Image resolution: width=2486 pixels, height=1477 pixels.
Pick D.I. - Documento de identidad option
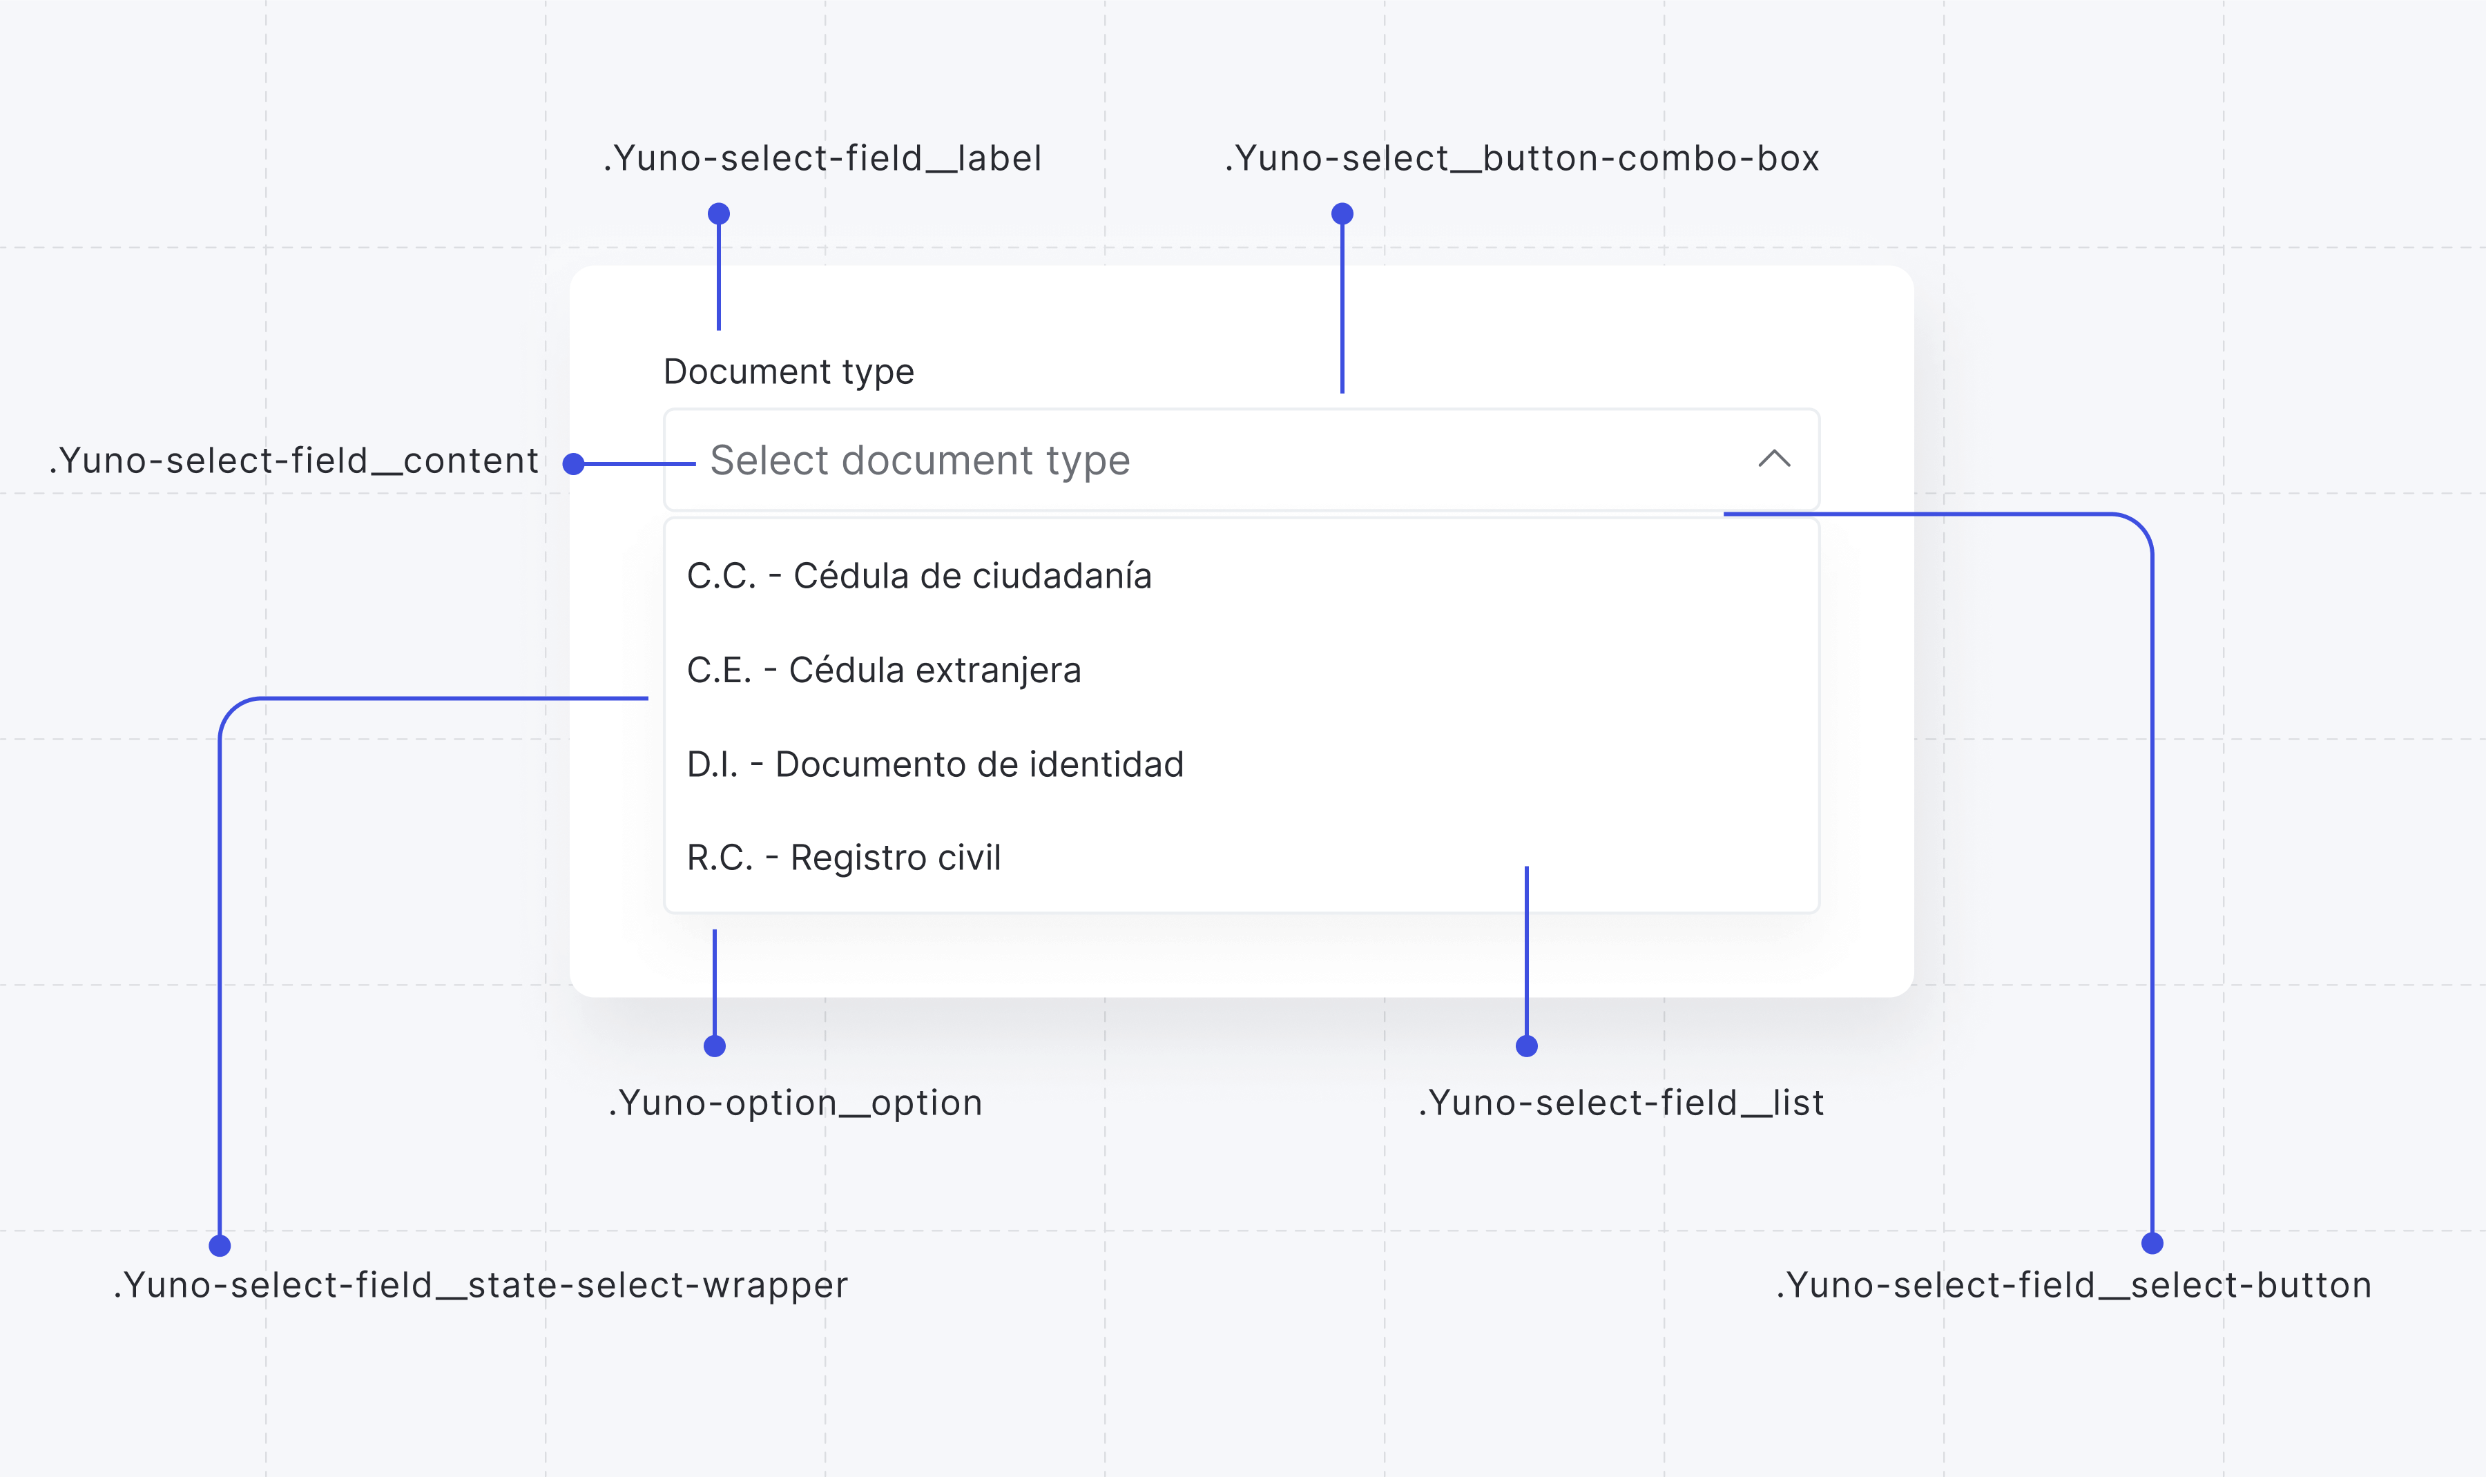pyautogui.click(x=934, y=764)
